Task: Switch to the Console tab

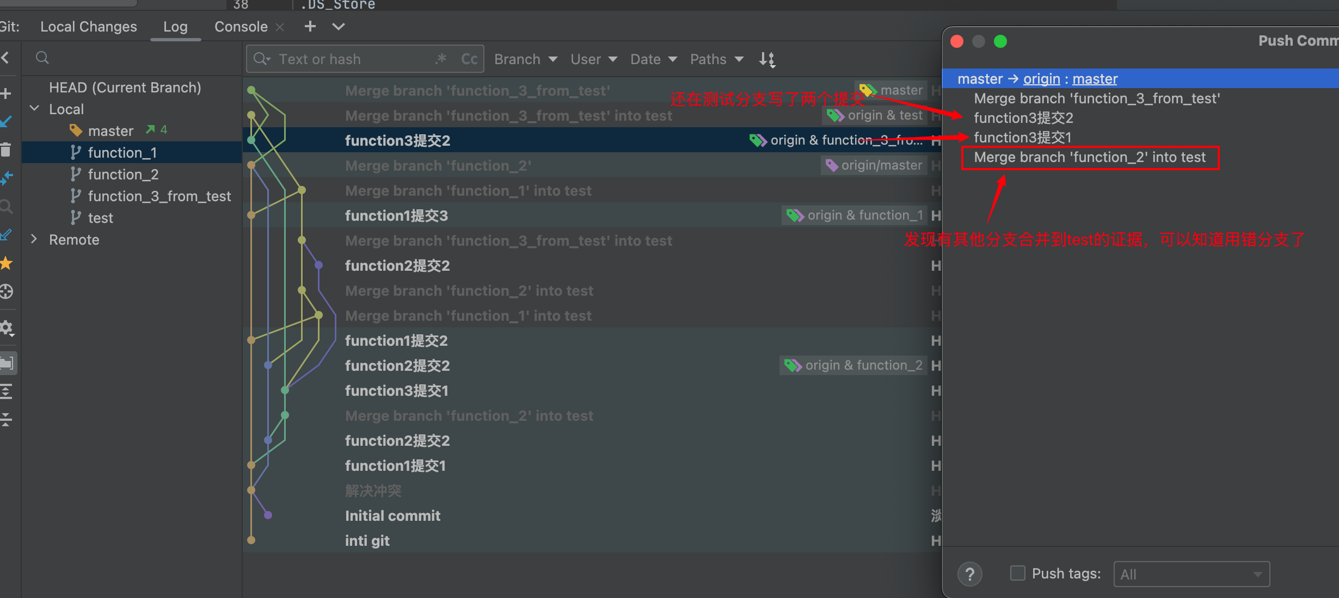Action: point(241,27)
